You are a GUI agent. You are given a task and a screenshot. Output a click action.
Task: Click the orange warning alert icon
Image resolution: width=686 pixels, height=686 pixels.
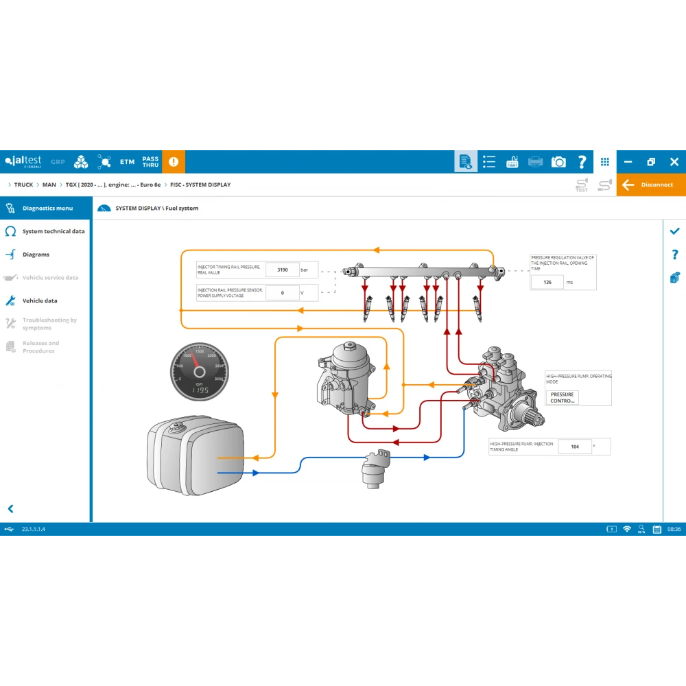point(174,162)
